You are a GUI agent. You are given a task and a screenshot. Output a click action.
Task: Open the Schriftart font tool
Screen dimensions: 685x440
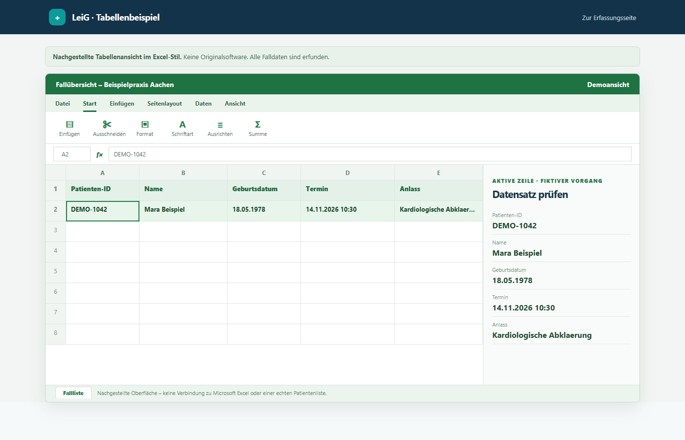[x=183, y=129]
